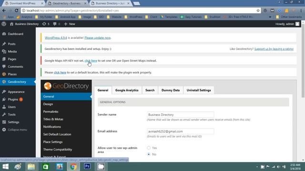The width and height of the screenshot is (305, 171).
Task: Click the Sender name input field
Action: [x=180, y=114]
